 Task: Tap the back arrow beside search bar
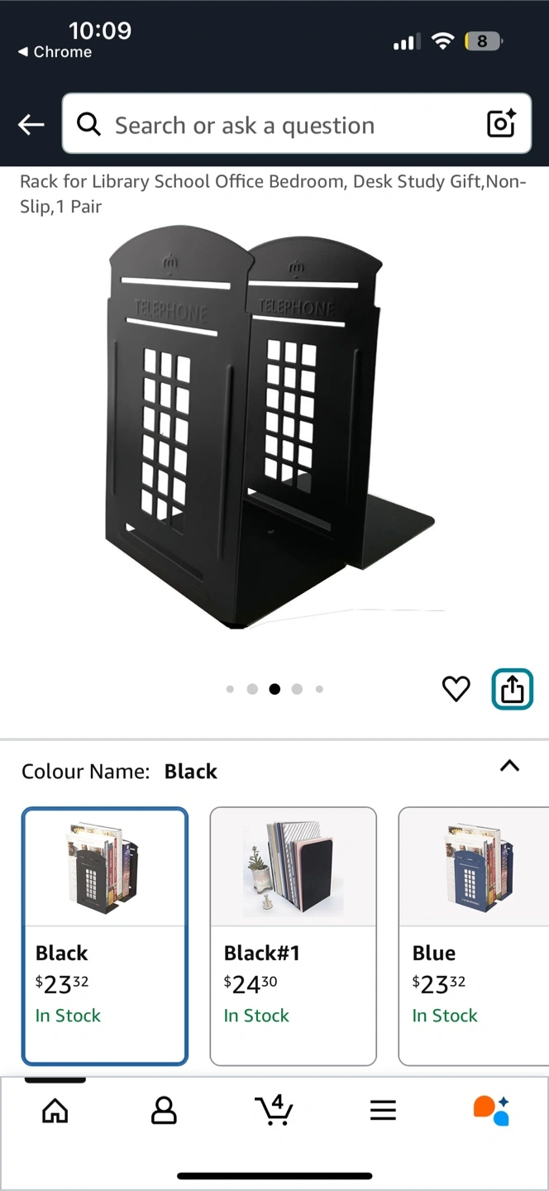[31, 124]
